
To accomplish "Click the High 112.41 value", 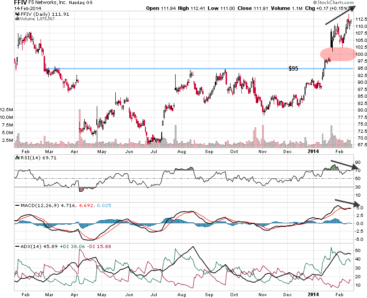I will (191, 8).
